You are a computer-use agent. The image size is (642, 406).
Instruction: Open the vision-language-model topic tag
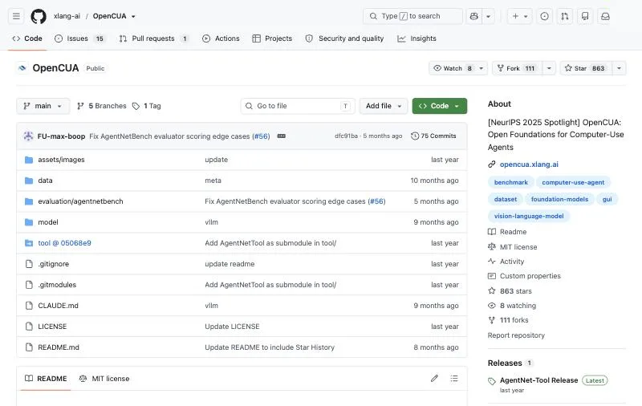tap(529, 216)
